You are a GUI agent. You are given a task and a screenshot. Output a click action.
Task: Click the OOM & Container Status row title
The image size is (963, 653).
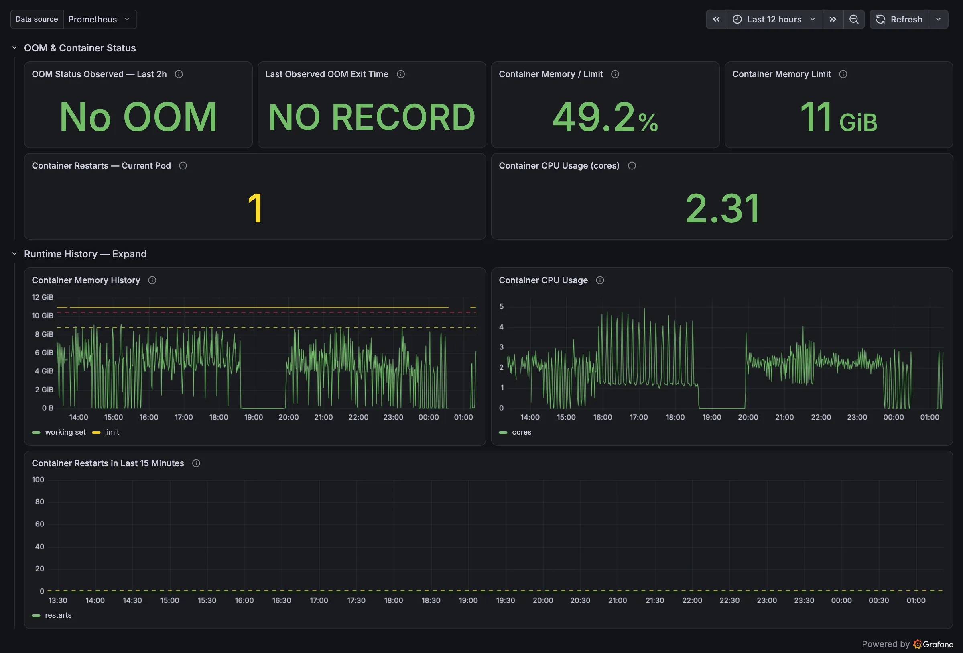(x=80, y=48)
